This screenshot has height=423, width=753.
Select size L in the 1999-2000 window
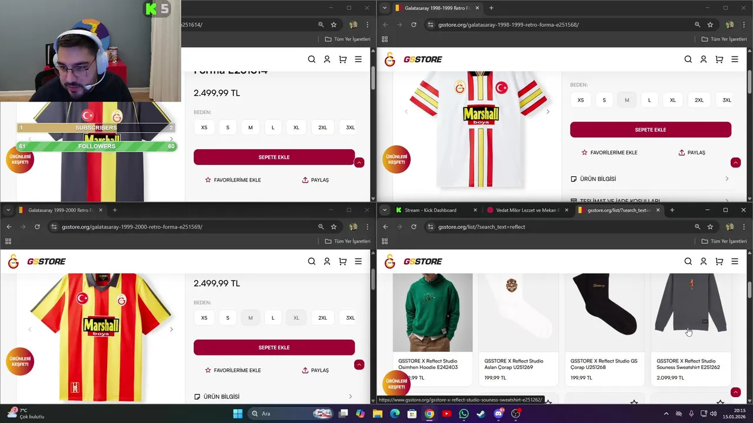[x=273, y=318]
